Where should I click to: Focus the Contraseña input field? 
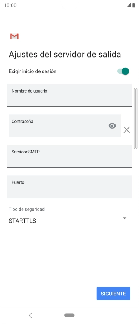coord(65,126)
